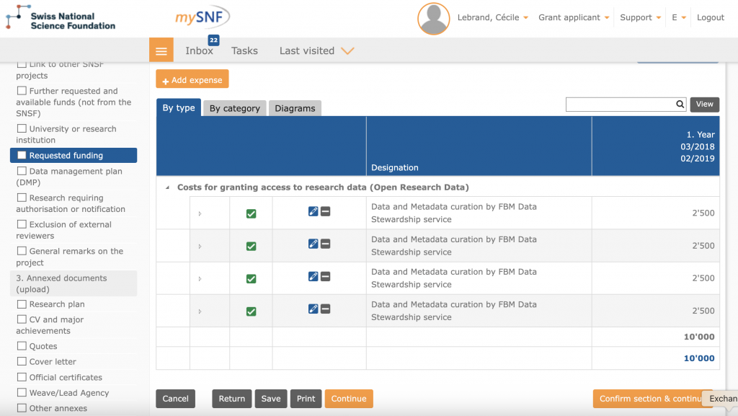This screenshot has height=416, width=738.
Task: Open the Inbox with 22 messages
Action: coord(199,50)
